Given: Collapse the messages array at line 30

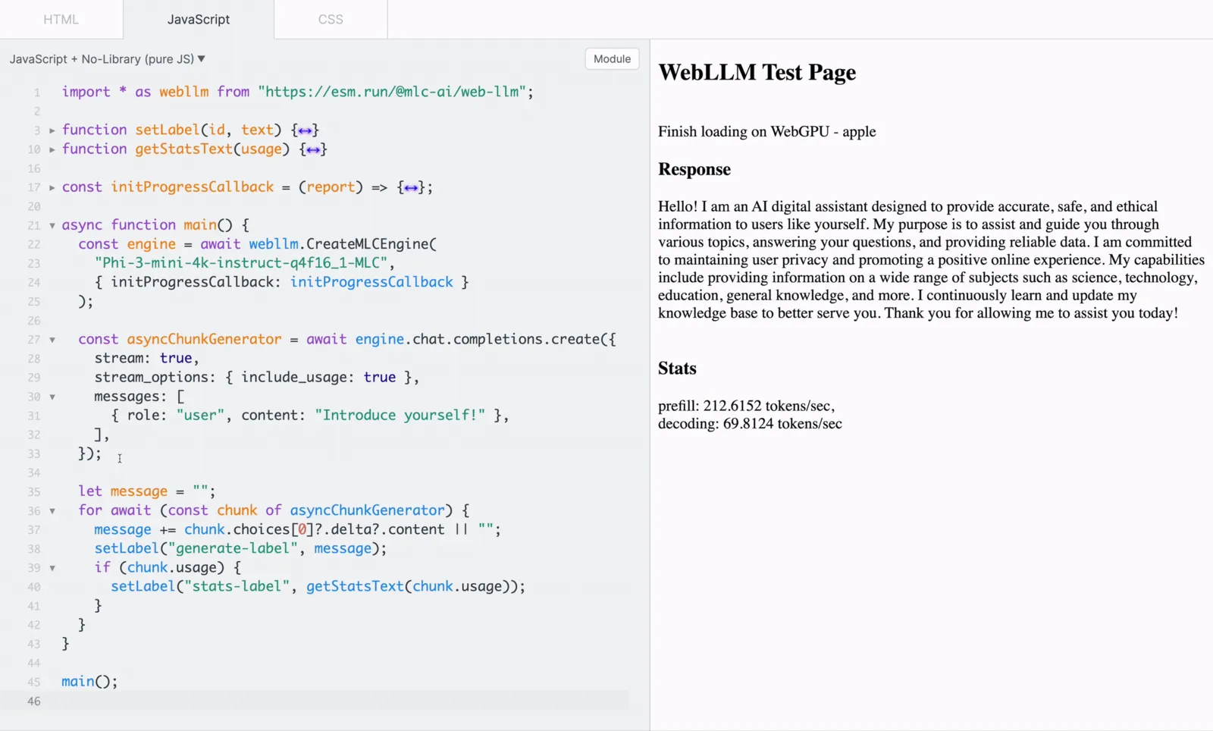Looking at the screenshot, I should (x=52, y=397).
